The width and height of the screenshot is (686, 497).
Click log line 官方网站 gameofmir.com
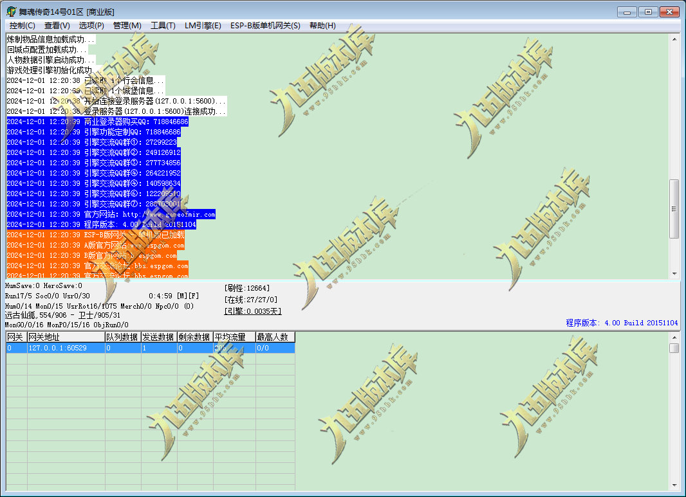pyautogui.click(x=111, y=214)
